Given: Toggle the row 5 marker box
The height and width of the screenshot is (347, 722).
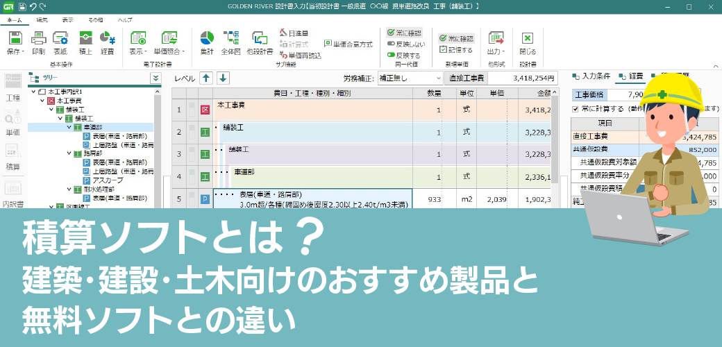Looking at the screenshot, I should coord(192,199).
